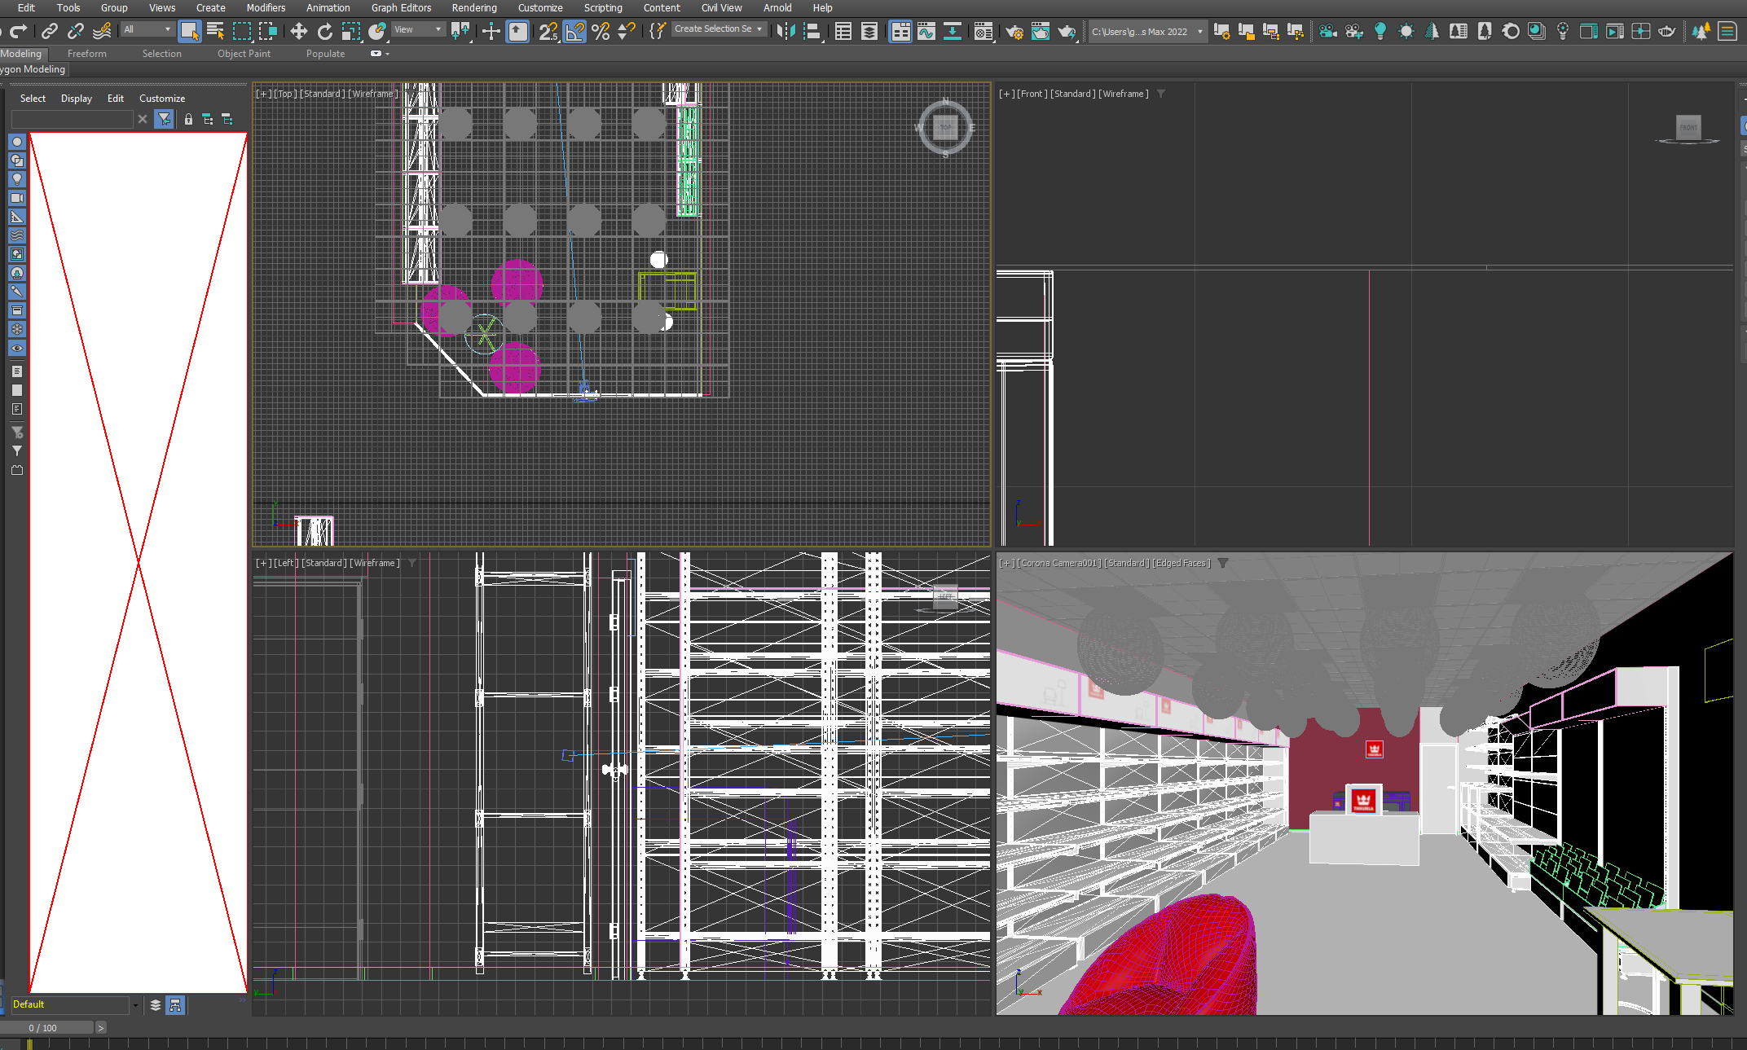1747x1050 pixels.
Task: Select the Select and Move tool
Action: [298, 31]
